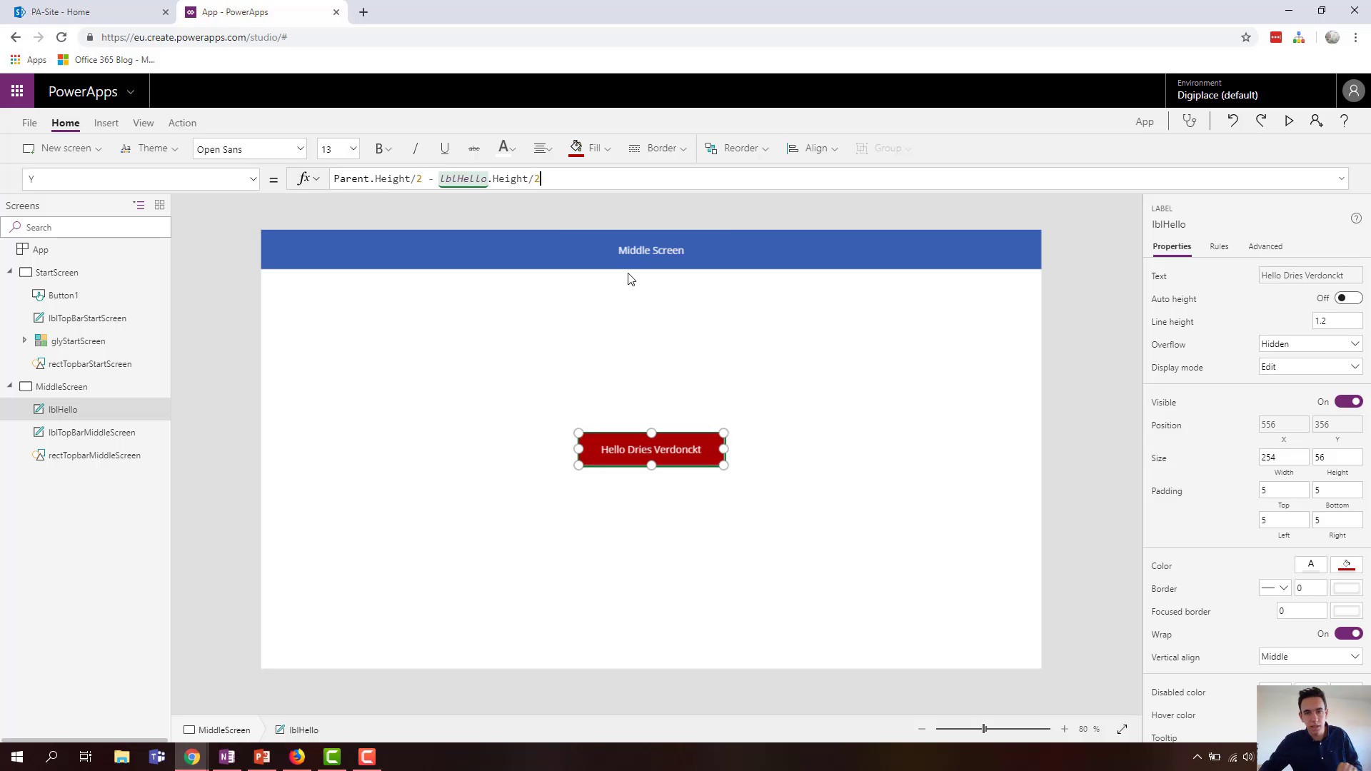Open the font Color A picker in properties
Viewport: 1371px width, 771px height.
1310,565
